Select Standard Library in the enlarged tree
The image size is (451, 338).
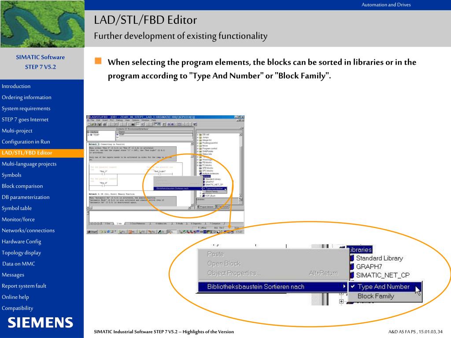coord(380,258)
